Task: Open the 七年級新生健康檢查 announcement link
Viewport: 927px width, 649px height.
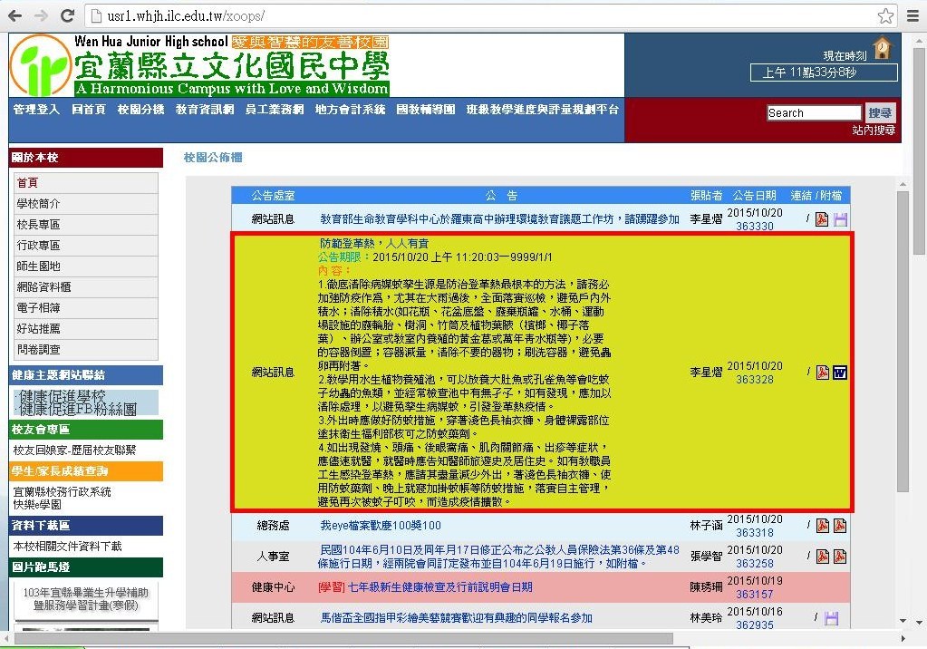Action: (426, 587)
